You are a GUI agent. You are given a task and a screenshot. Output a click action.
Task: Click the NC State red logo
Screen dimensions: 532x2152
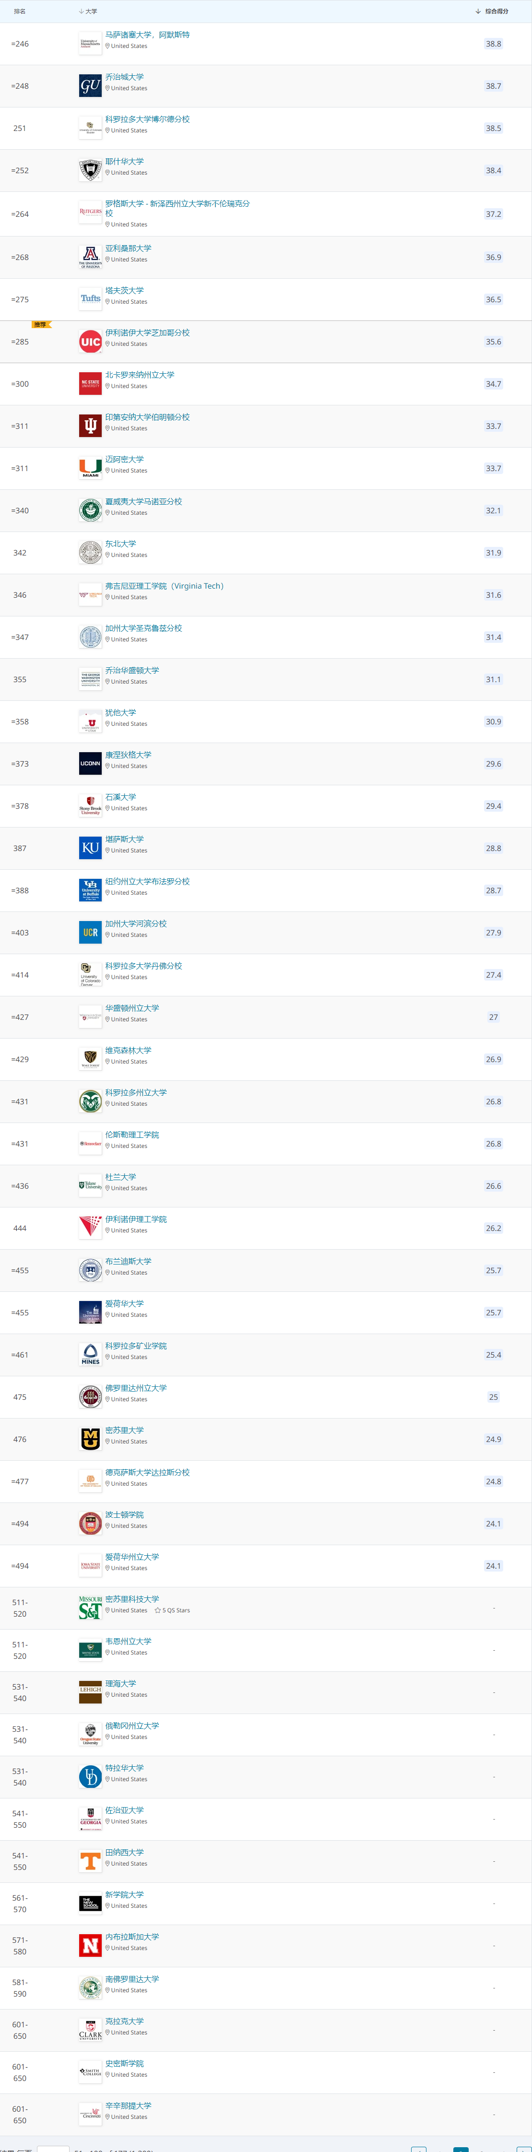tap(90, 384)
